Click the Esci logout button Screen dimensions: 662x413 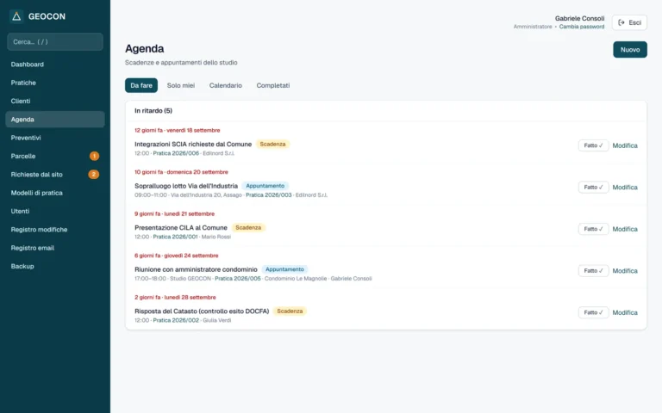coord(629,22)
